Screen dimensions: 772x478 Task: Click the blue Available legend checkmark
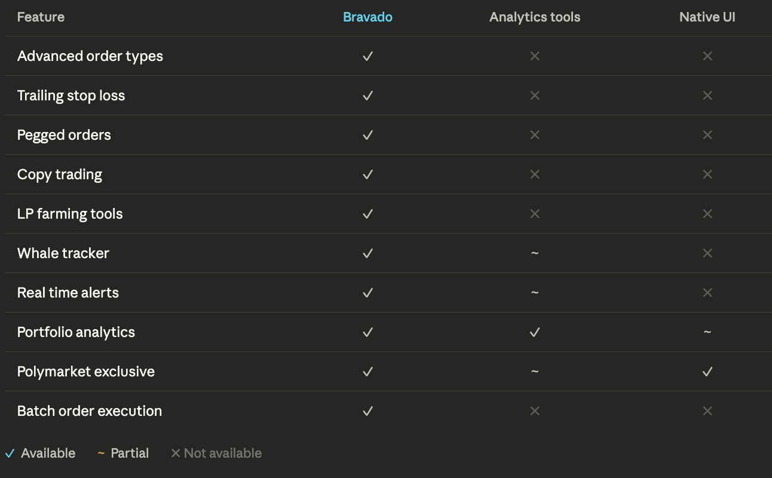point(10,454)
